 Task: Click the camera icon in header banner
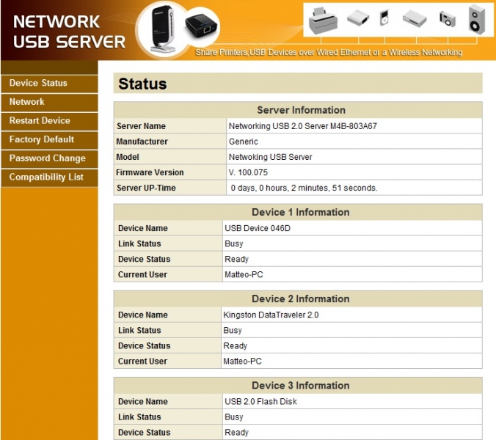(447, 18)
